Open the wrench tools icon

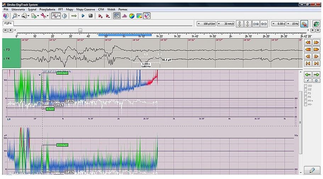click(43, 16)
